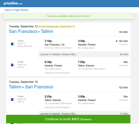Click the Layover in Helsinki 1h 20m bar
This screenshot has height=124, width=139.
[84, 113]
